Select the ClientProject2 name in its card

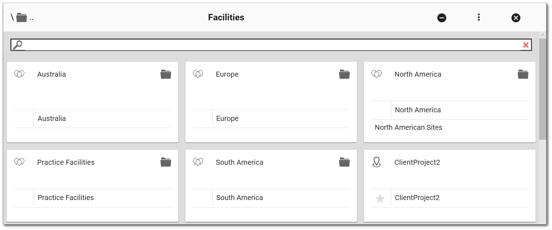(x=417, y=198)
